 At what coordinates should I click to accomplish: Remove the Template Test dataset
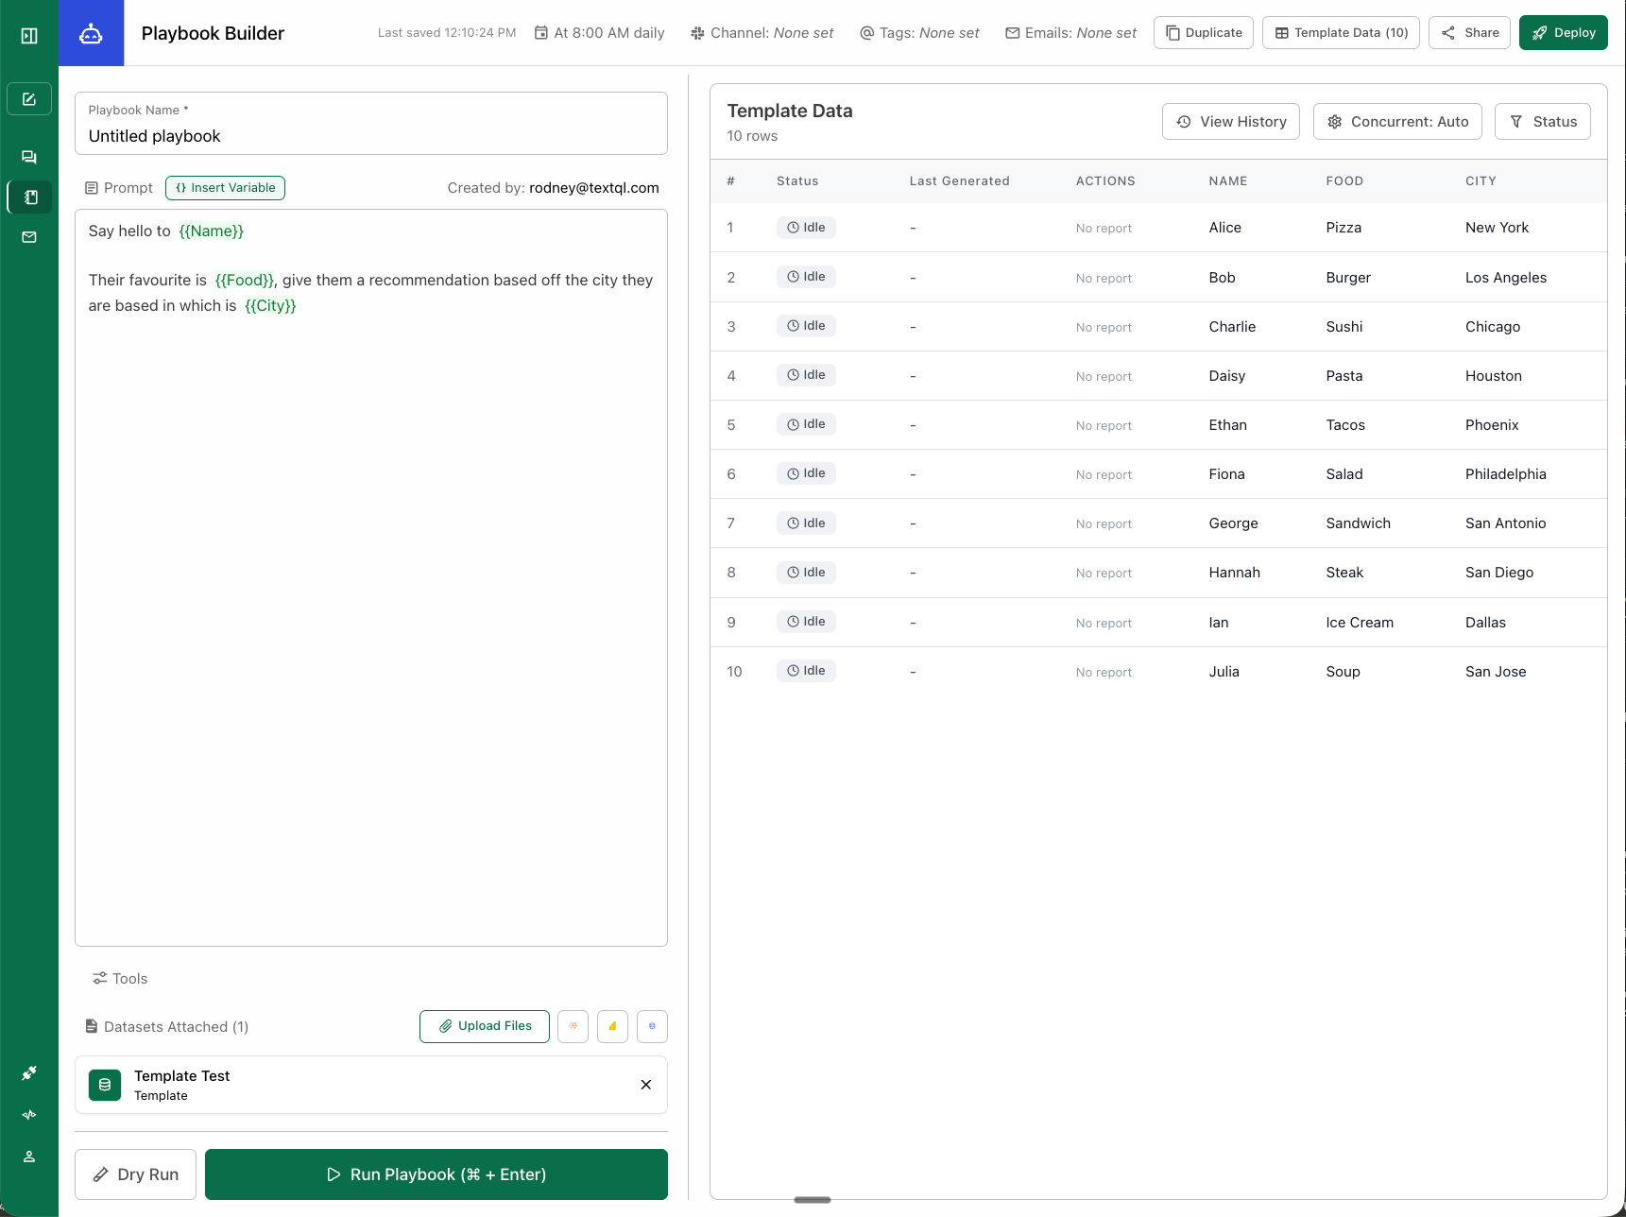pos(646,1085)
